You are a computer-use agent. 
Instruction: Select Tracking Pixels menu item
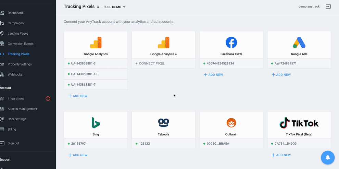[18, 54]
